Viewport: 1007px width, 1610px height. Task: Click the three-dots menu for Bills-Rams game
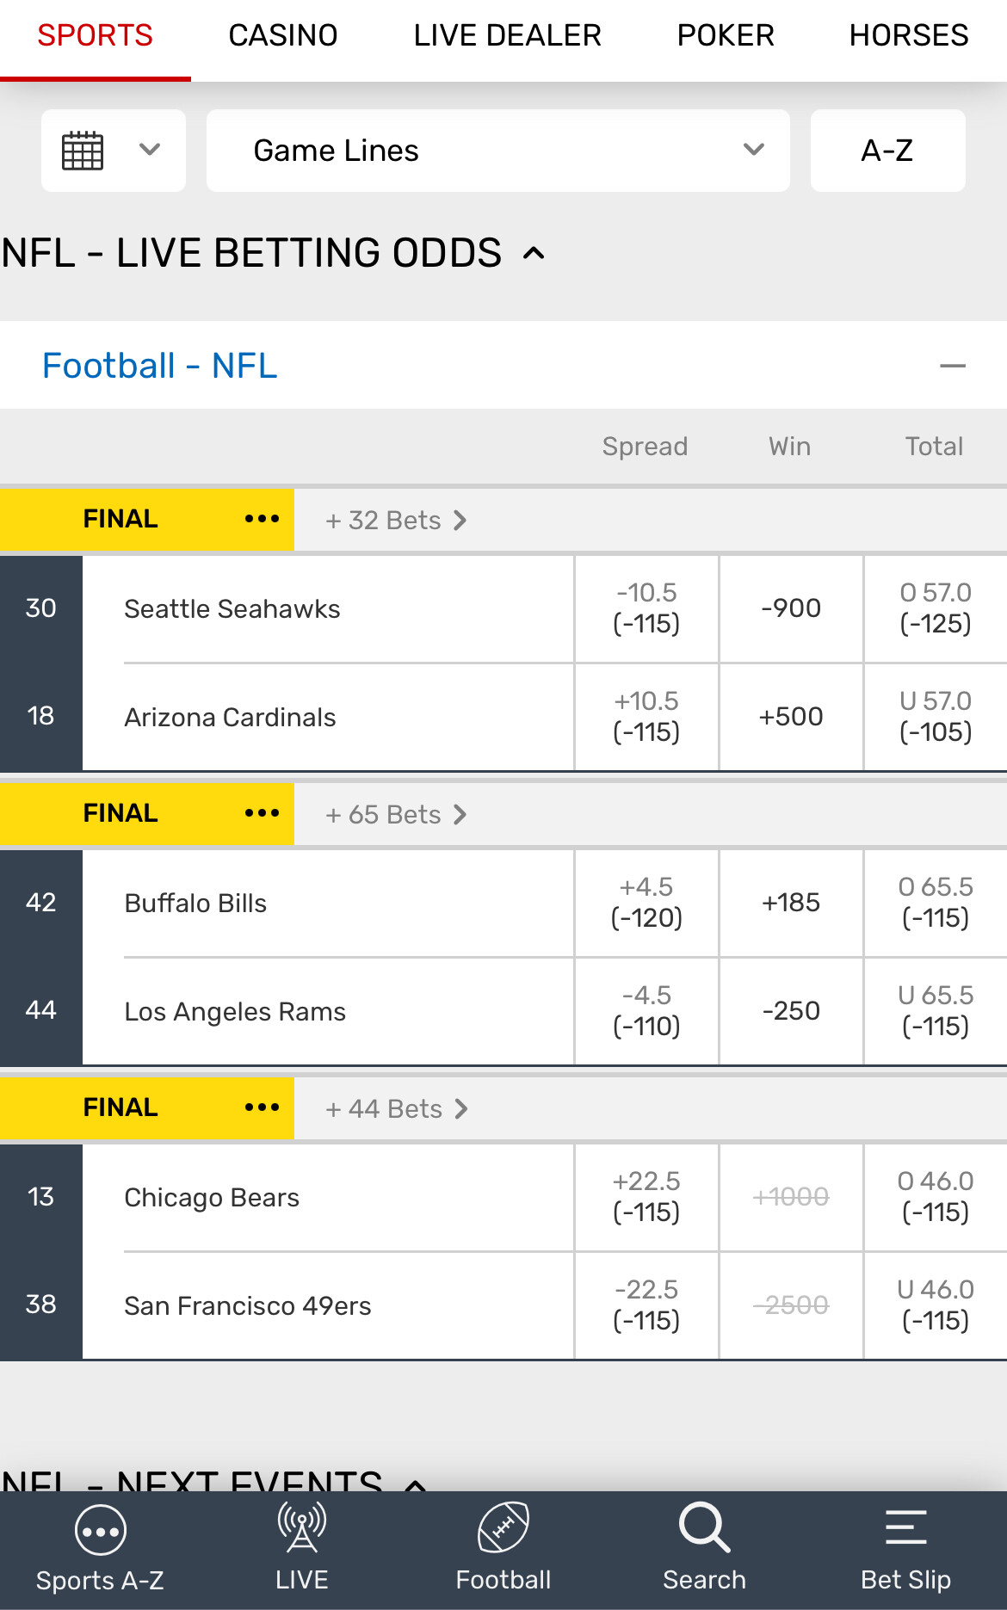(262, 813)
